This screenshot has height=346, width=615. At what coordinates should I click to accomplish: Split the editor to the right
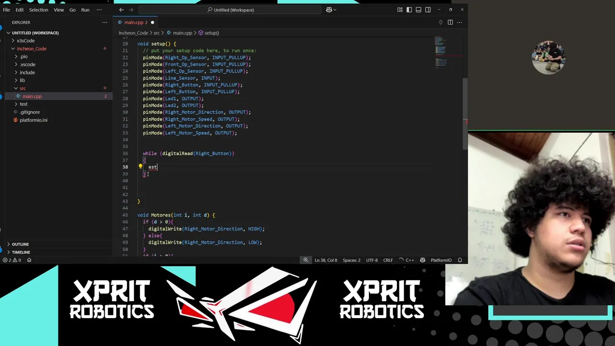point(450,22)
